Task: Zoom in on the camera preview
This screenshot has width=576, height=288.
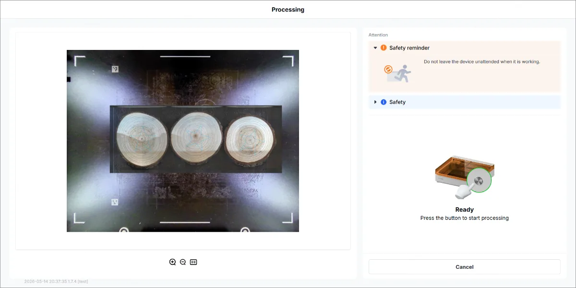Action: [x=172, y=262]
